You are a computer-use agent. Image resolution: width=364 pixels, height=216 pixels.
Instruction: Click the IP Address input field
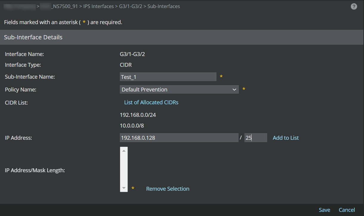click(179, 138)
